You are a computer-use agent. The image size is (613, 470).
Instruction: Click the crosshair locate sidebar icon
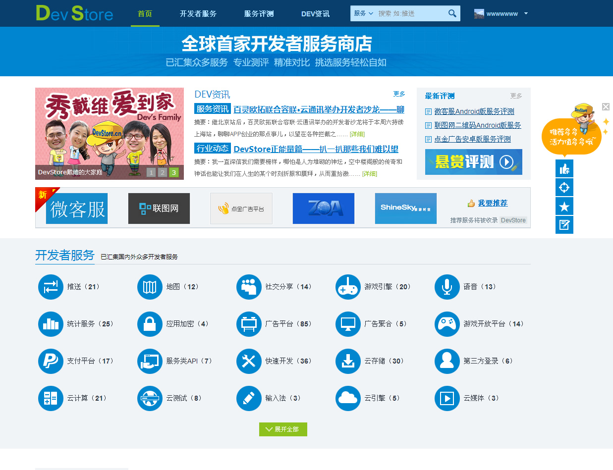point(564,187)
